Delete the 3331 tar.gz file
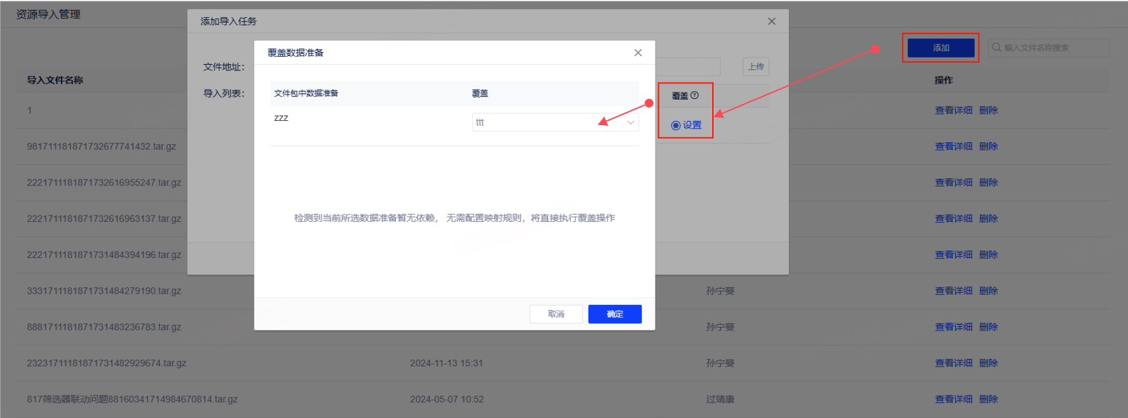The height and width of the screenshot is (418, 1128). pyautogui.click(x=988, y=291)
